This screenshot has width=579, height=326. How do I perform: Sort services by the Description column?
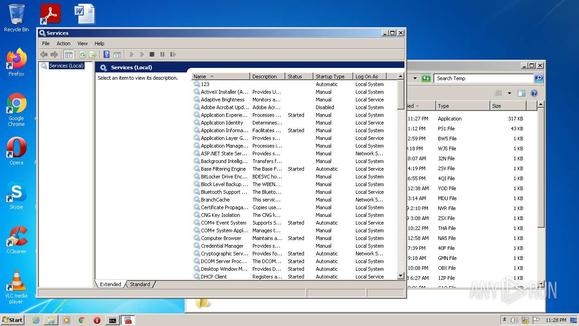pos(268,77)
